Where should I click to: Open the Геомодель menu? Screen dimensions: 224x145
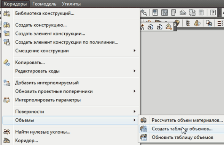coord(45,4)
